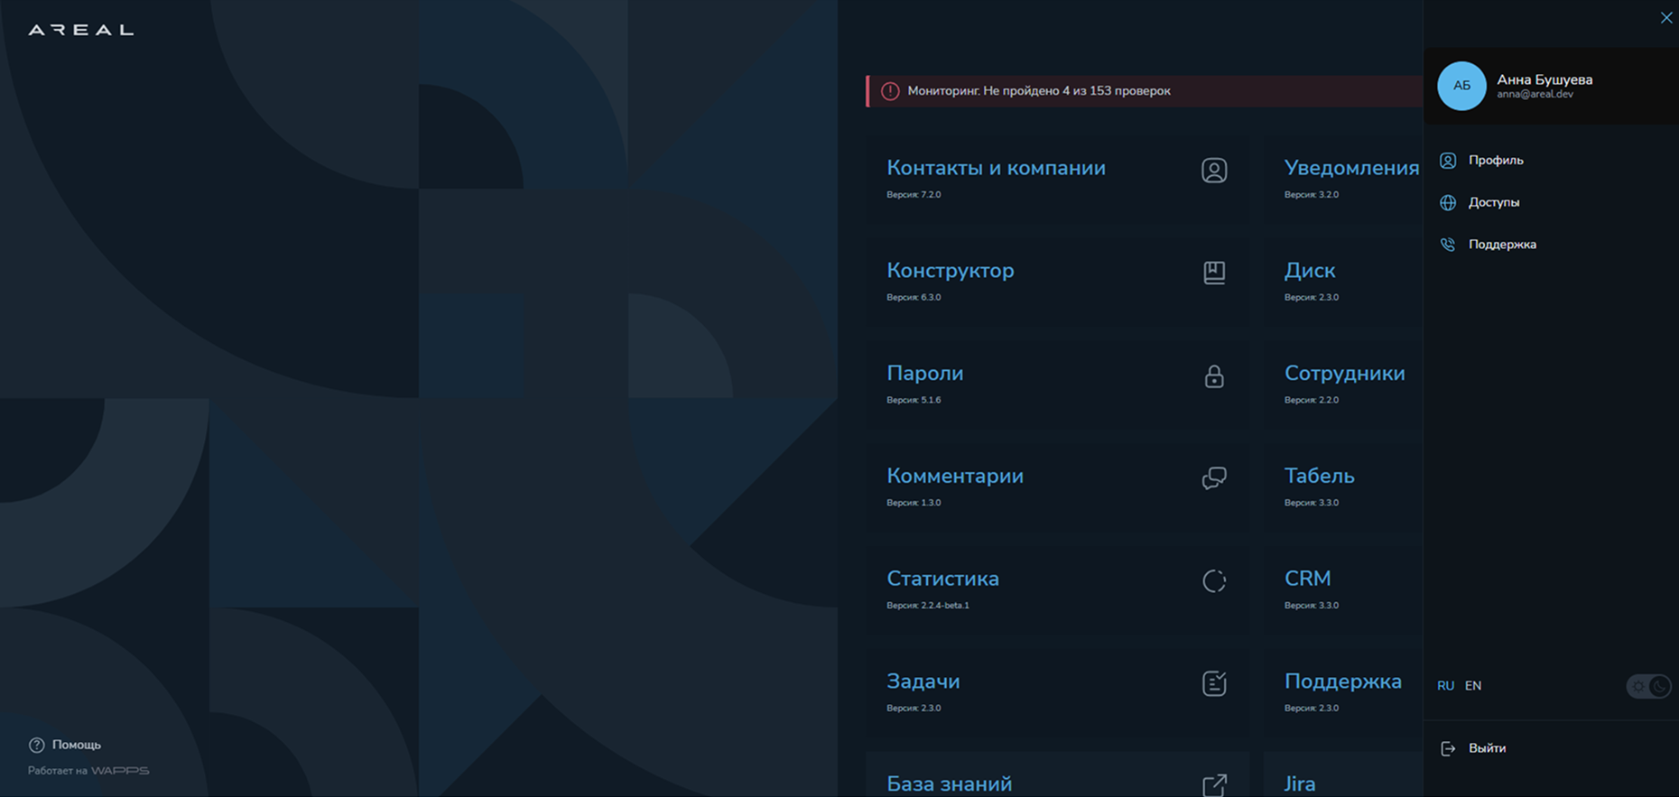Click the AREAL logo
Image resolution: width=1679 pixels, height=797 pixels.
pyautogui.click(x=80, y=30)
